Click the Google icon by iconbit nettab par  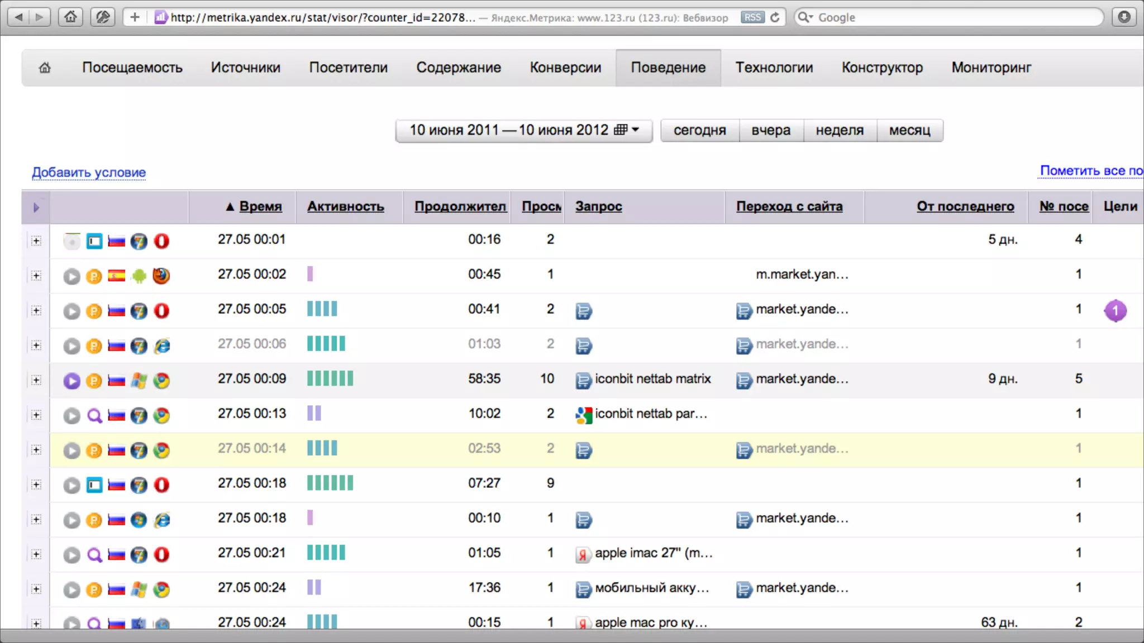583,415
